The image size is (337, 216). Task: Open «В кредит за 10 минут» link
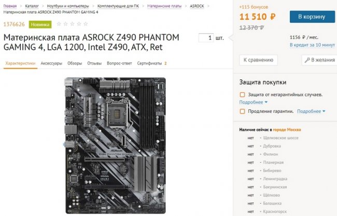(x=313, y=45)
